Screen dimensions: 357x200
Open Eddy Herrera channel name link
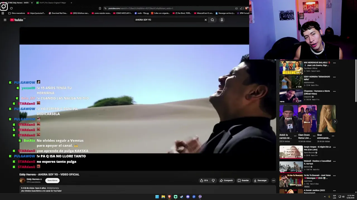pyautogui.click(x=33, y=179)
